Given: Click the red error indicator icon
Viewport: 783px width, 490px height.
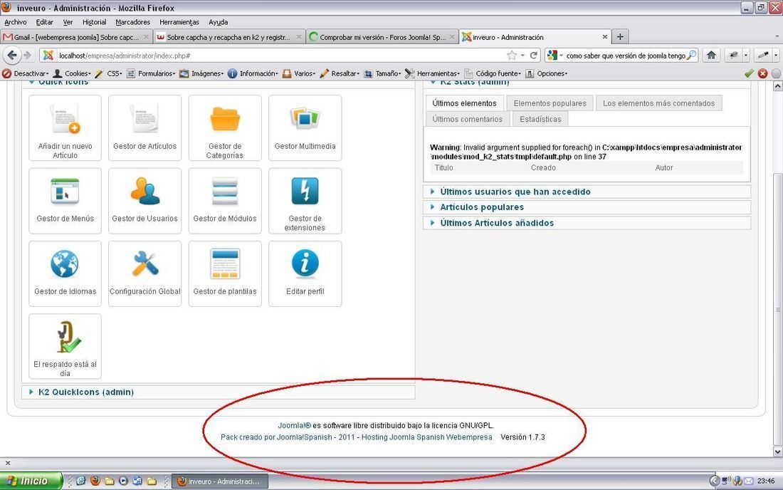Looking at the screenshot, I should coord(762,73).
